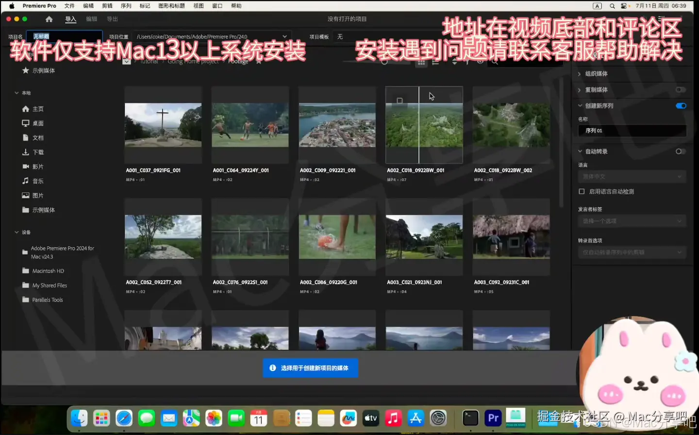Switch to list view in media browser

[435, 62]
